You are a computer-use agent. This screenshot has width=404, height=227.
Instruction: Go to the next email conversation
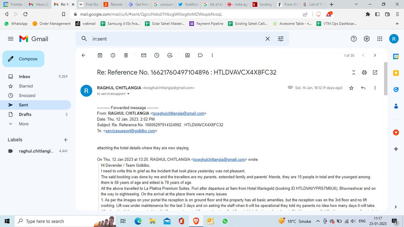click(x=375, y=55)
